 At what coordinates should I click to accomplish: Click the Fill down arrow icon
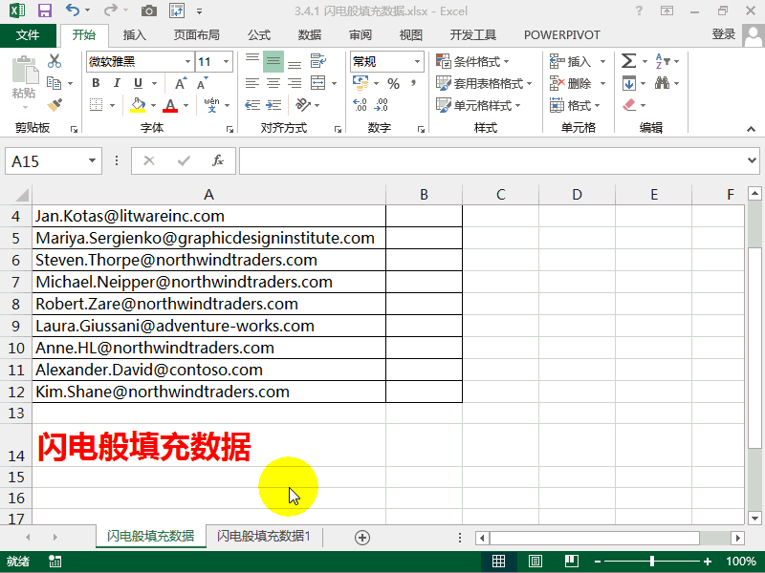[x=629, y=83]
